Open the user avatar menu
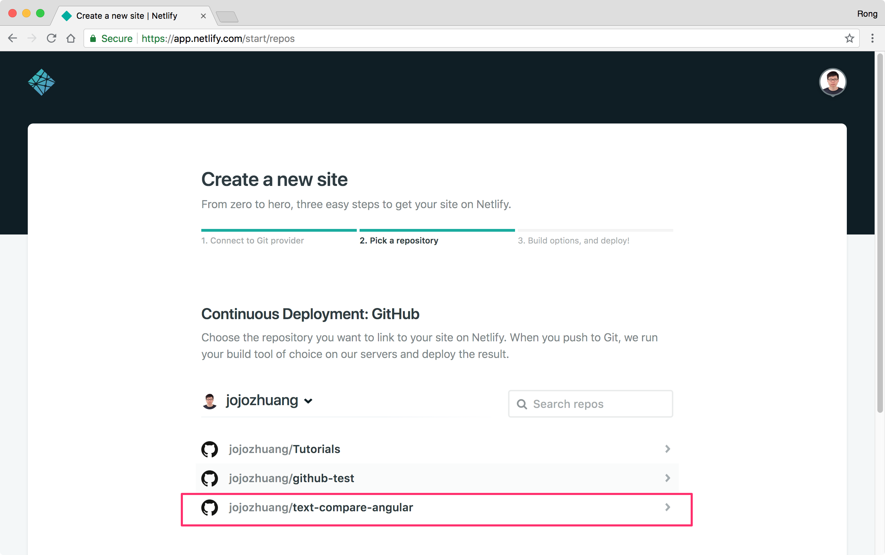 [x=833, y=82]
